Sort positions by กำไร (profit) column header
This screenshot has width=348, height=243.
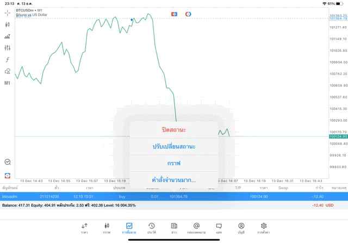319,188
